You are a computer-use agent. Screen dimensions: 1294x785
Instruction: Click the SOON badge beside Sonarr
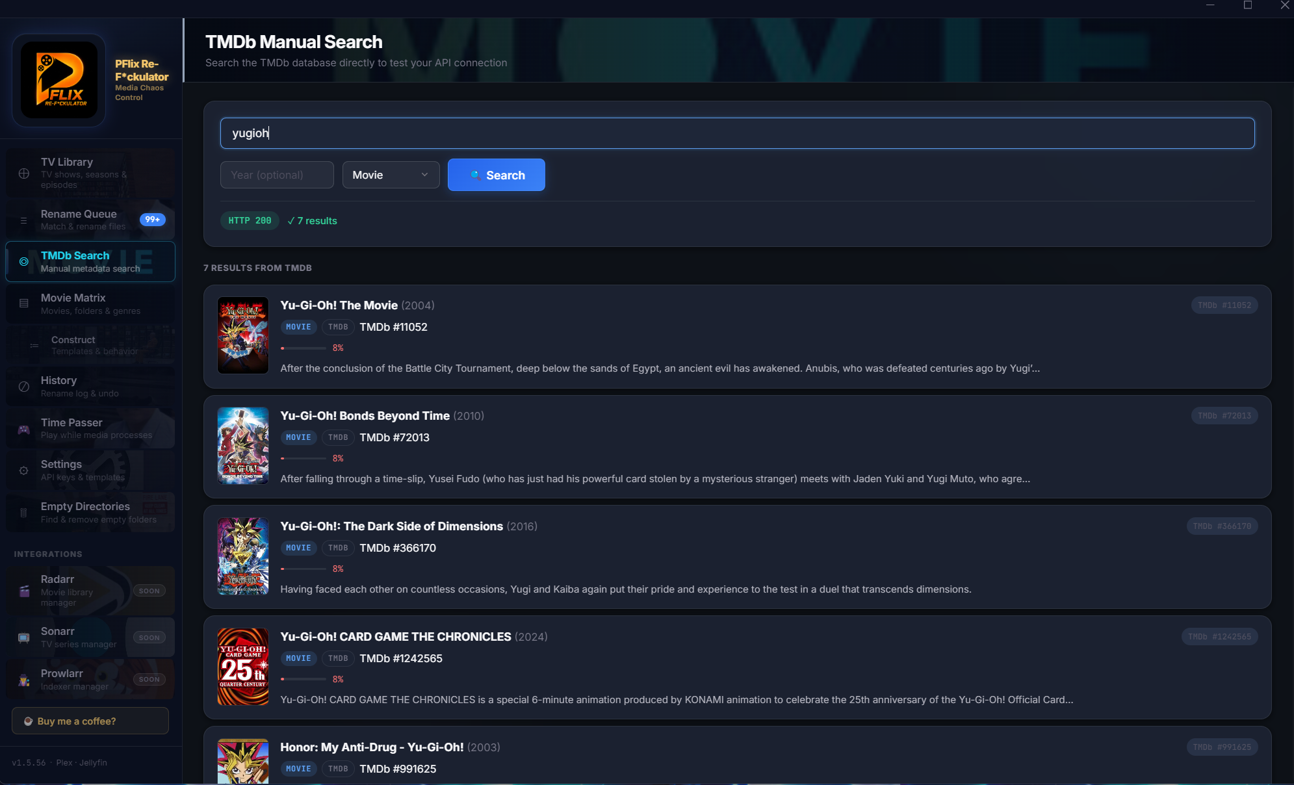(149, 637)
